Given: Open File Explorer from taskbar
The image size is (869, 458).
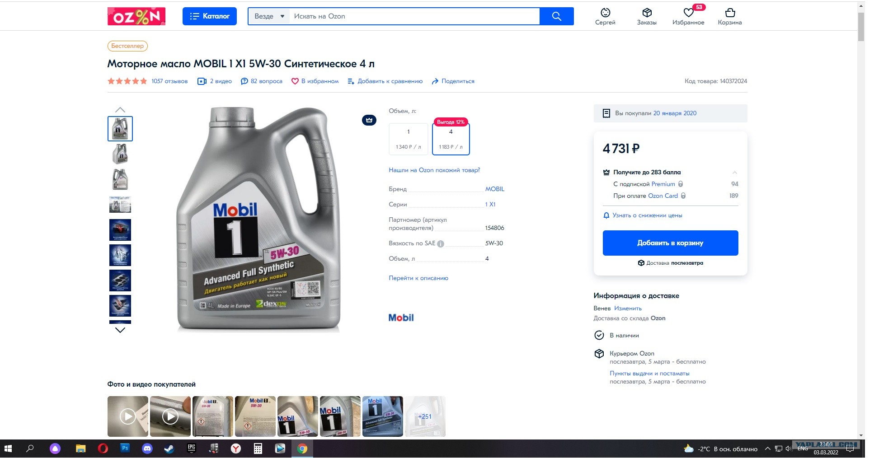Looking at the screenshot, I should pos(80,449).
